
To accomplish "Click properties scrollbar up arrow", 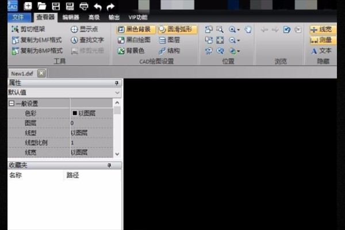I will 117,102.
